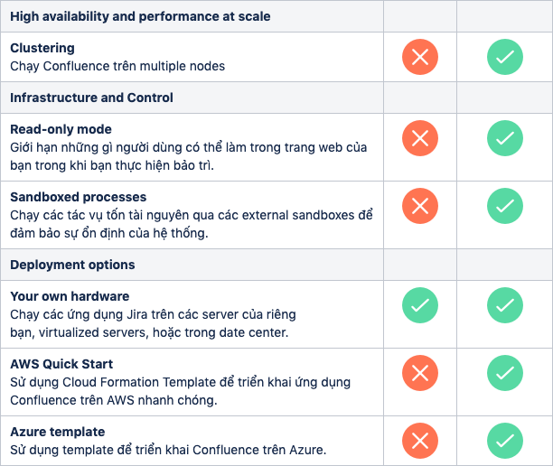Click the red cross icon for Read-only mode
The height and width of the screenshot is (466, 553).
click(420, 138)
